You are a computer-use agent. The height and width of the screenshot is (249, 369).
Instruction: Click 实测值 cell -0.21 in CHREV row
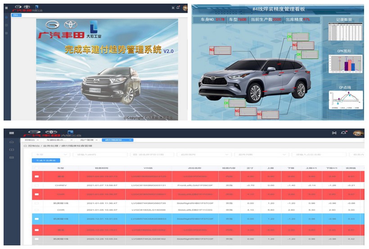coord(351,186)
